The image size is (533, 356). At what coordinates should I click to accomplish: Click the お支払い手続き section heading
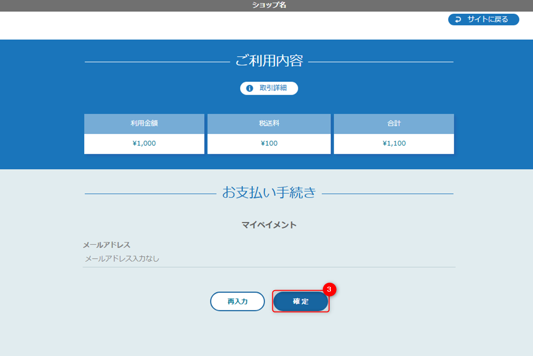point(268,191)
